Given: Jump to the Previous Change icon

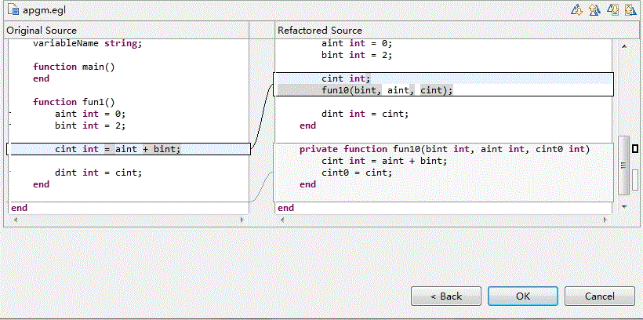Looking at the screenshot, I should (630, 10).
